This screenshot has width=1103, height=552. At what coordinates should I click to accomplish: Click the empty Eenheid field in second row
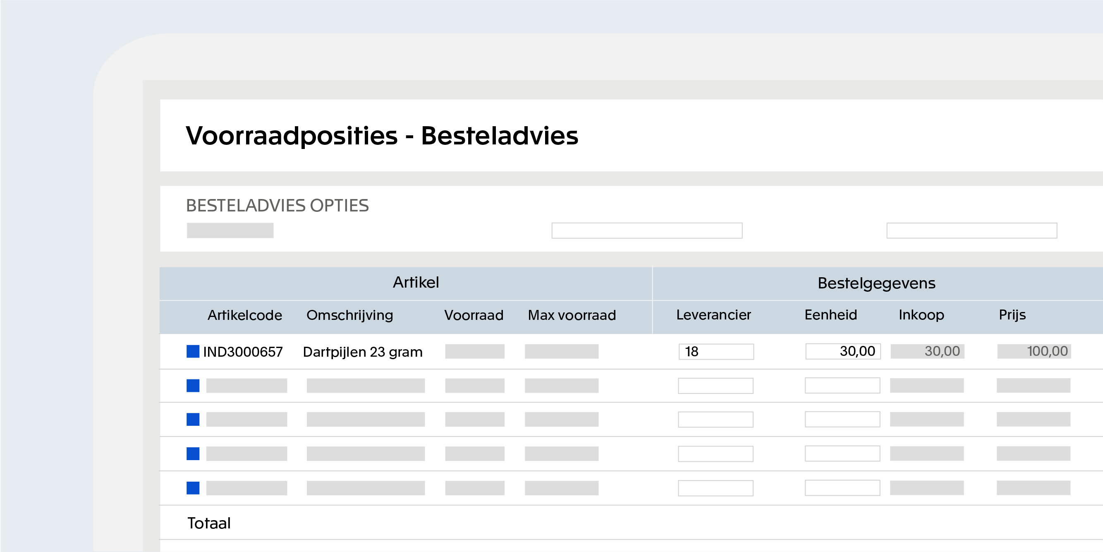(x=842, y=386)
